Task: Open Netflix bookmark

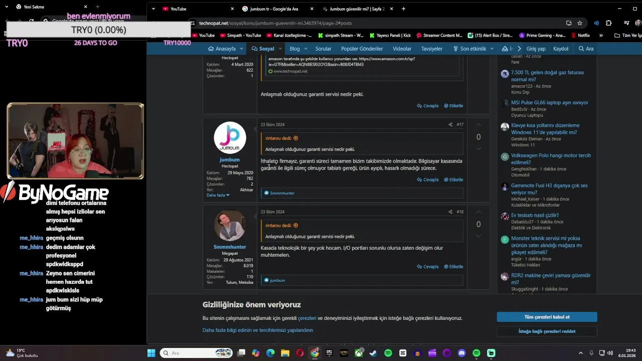Action: [x=580, y=36]
